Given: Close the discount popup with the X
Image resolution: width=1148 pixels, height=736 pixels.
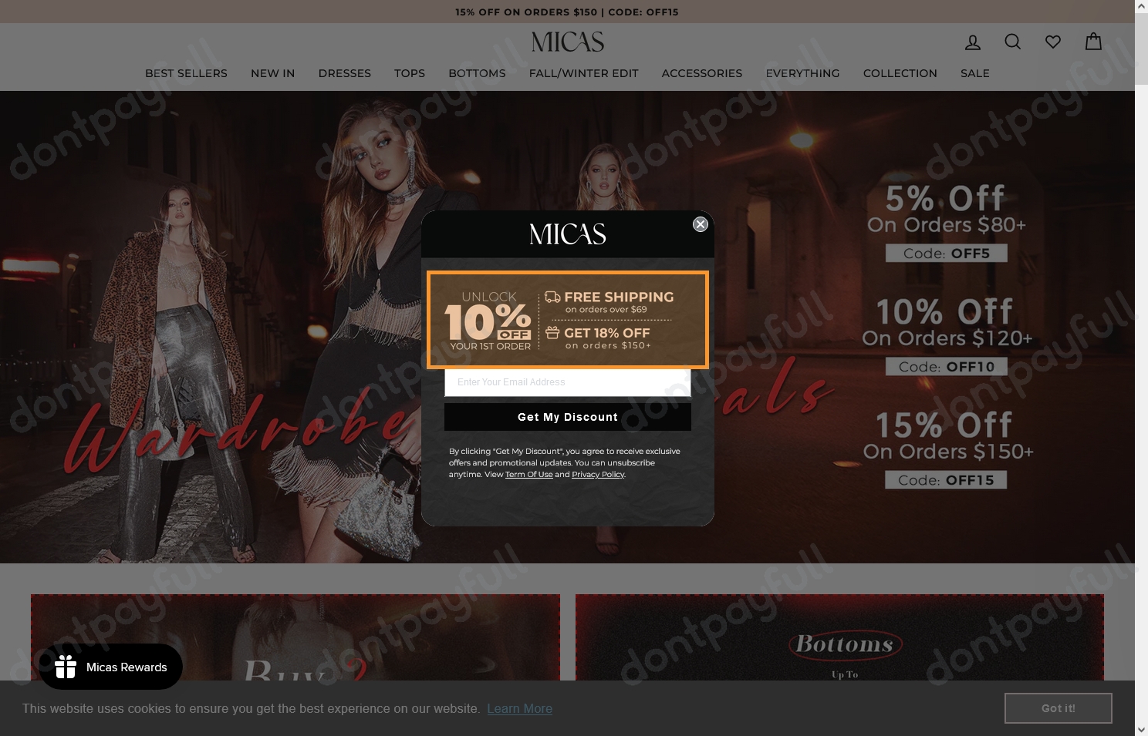Looking at the screenshot, I should 700,224.
